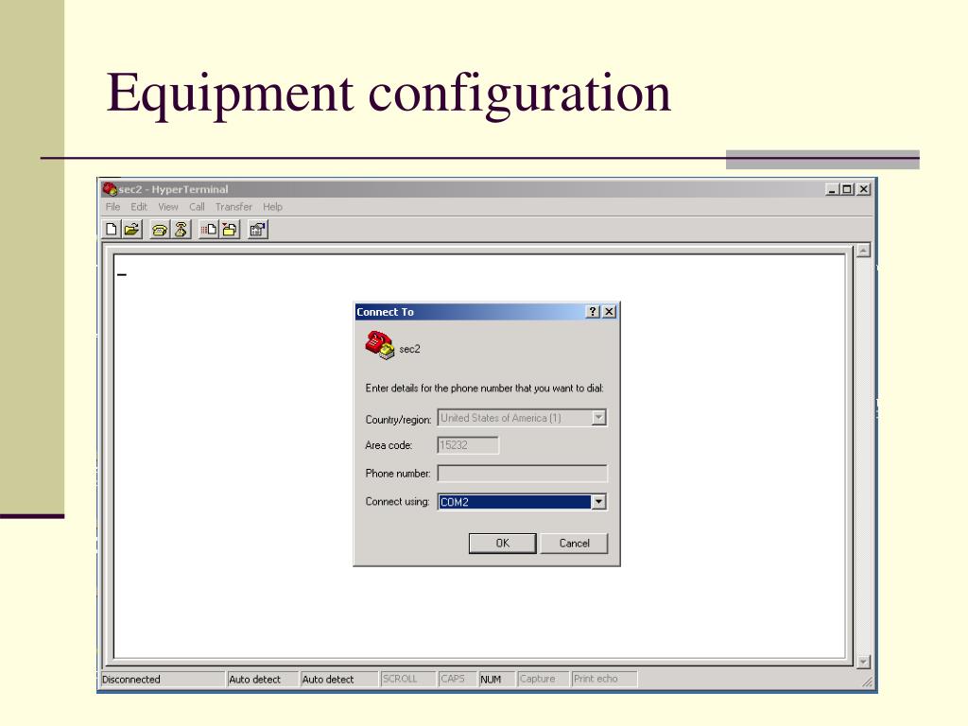The height and width of the screenshot is (726, 968).
Task: Minimize the HyperTerminal window
Action: tap(832, 189)
